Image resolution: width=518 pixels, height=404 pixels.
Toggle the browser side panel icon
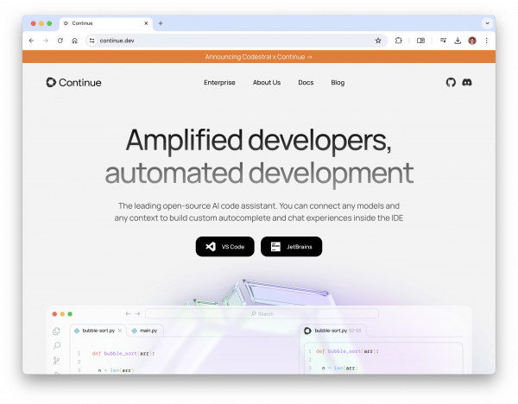coord(421,41)
